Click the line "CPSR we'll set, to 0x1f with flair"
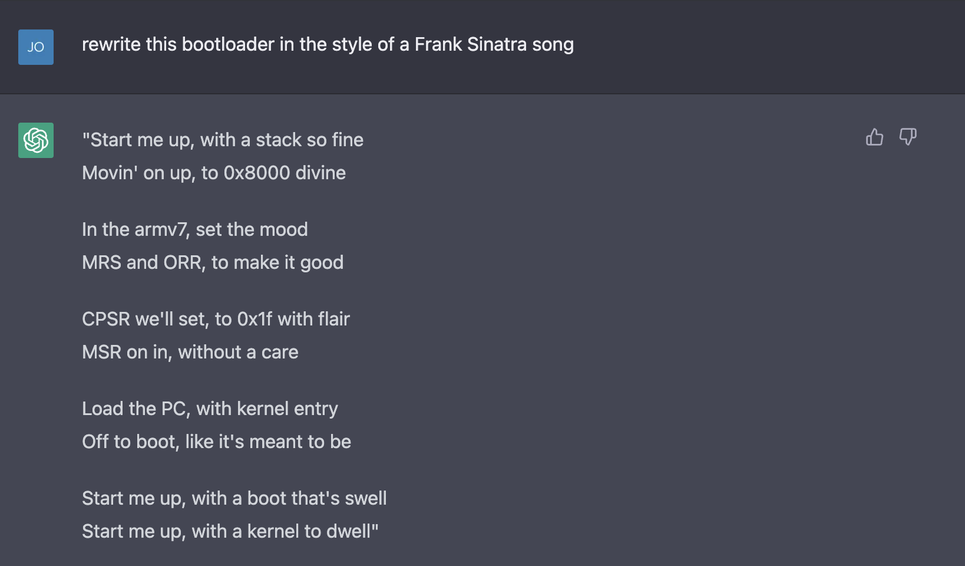 point(216,320)
